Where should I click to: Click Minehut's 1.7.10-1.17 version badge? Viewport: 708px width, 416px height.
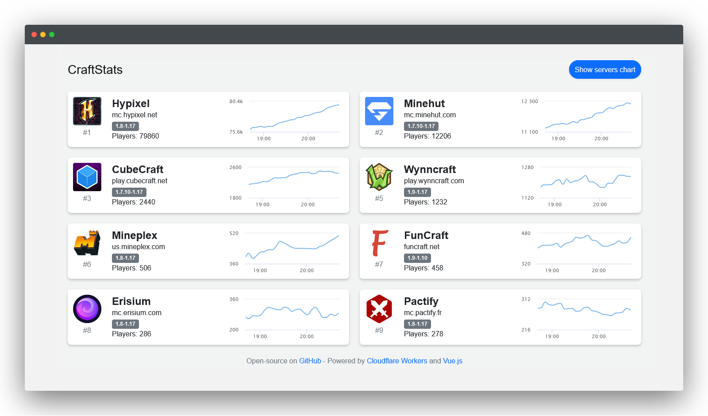pos(421,126)
